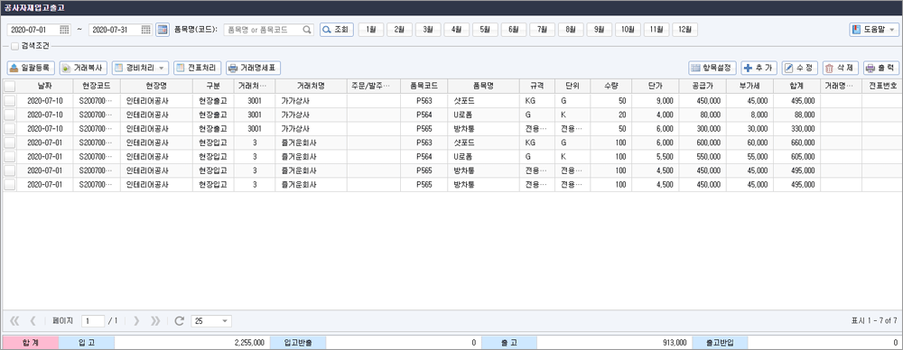This screenshot has height=350, width=903.
Task: Click the page number input field
Action: point(93,320)
